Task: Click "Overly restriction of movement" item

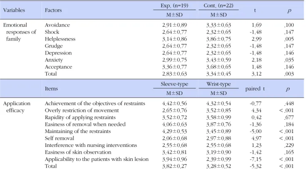Action: click(x=82, y=111)
